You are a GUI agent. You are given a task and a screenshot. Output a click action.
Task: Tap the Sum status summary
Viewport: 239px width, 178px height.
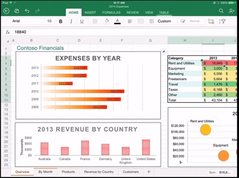tap(220, 173)
